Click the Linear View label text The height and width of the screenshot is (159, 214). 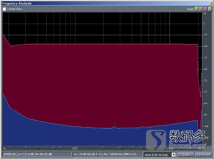[x=15, y=9]
